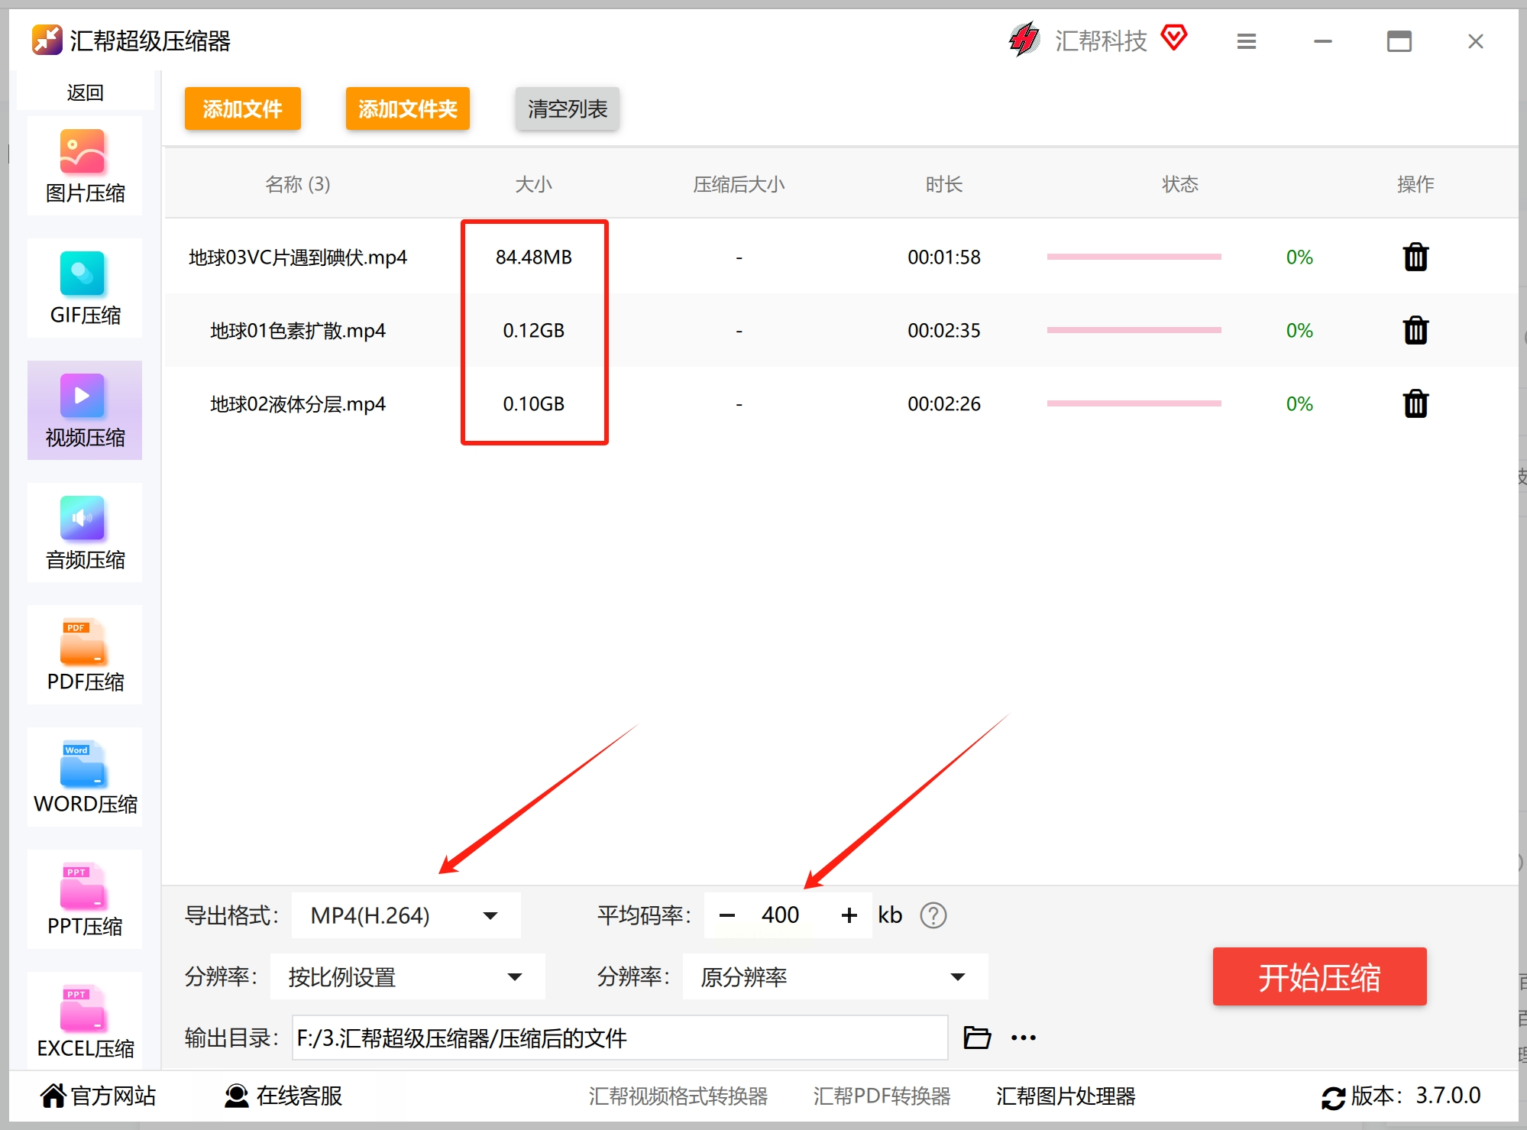Decrease average bitrate with minus button
Image resolution: width=1527 pixels, height=1130 pixels.
(x=727, y=915)
